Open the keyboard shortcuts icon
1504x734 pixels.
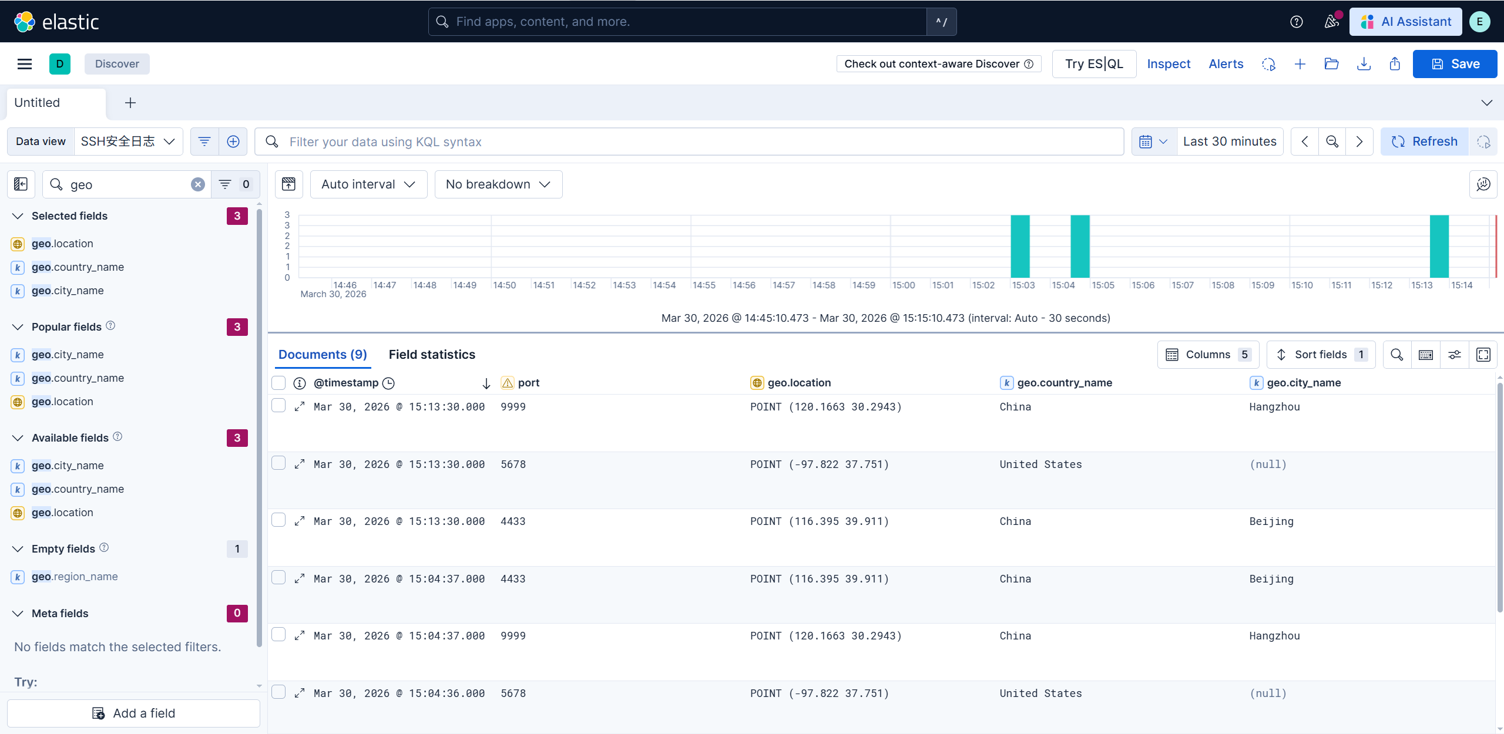[1425, 355]
